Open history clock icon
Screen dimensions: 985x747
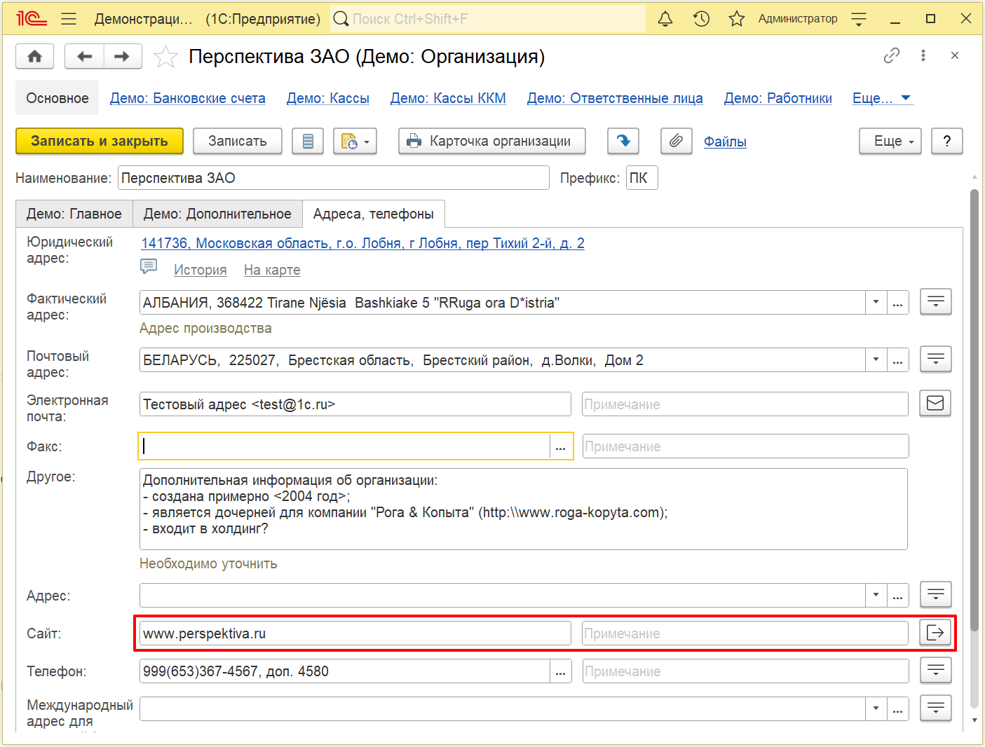click(701, 19)
